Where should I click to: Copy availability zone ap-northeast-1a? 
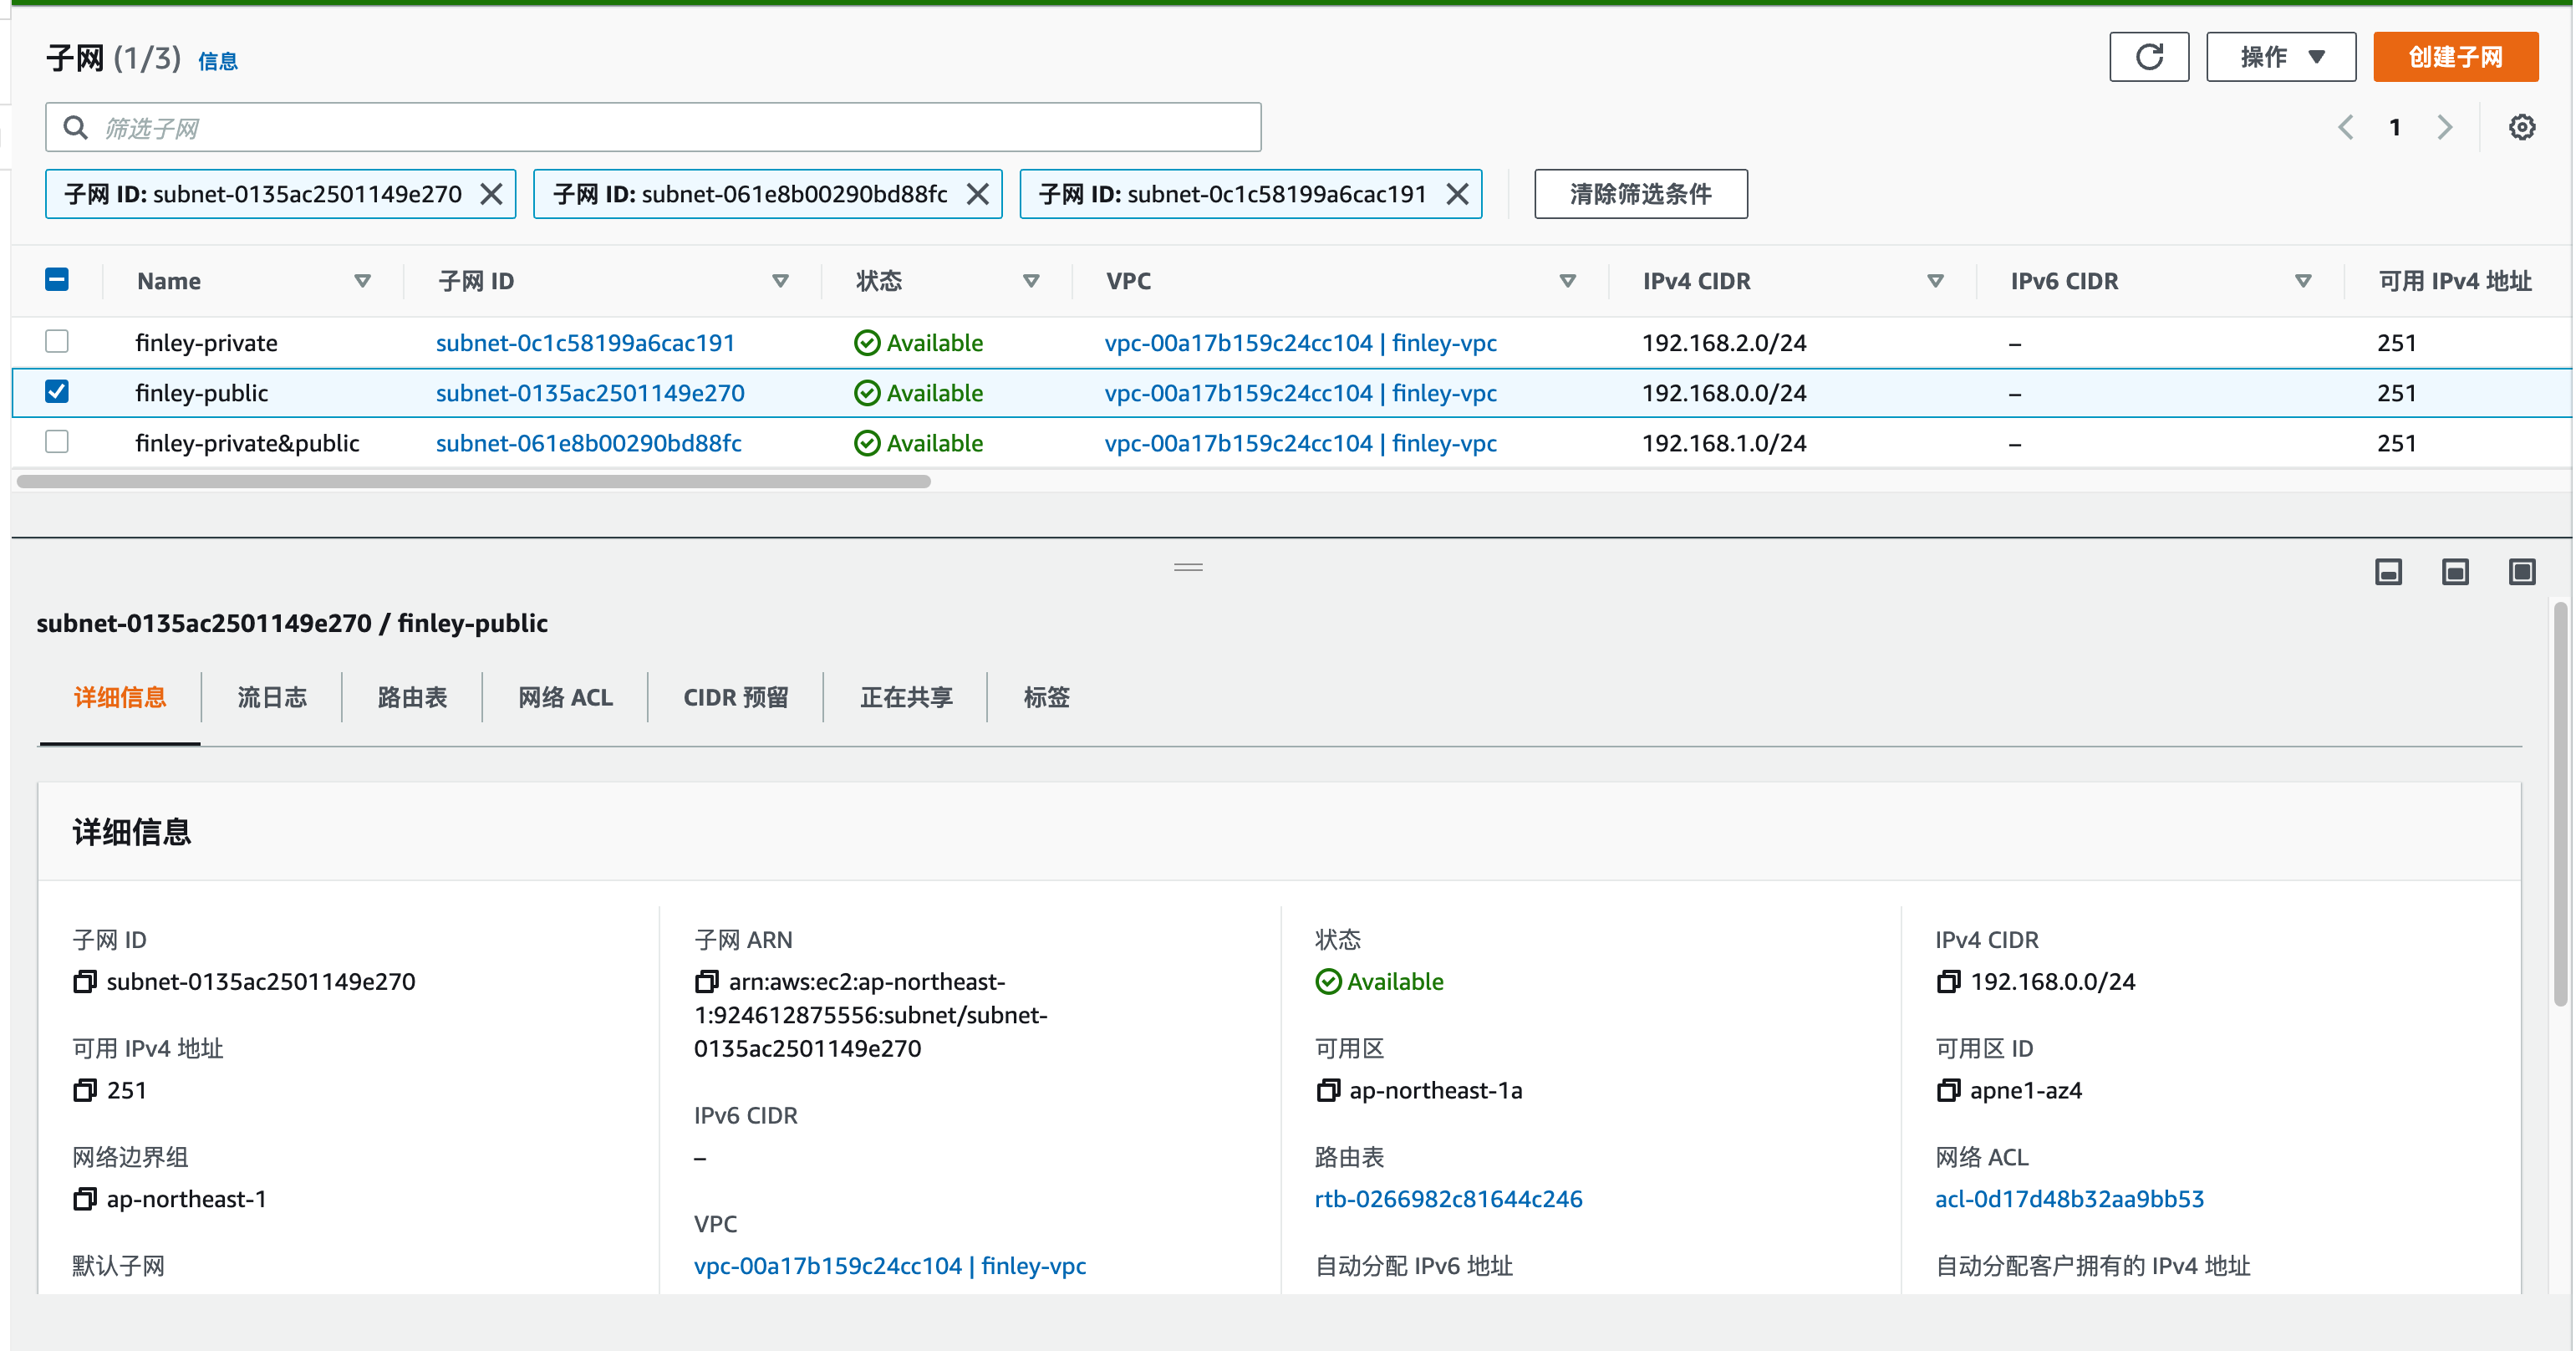coord(1327,1091)
